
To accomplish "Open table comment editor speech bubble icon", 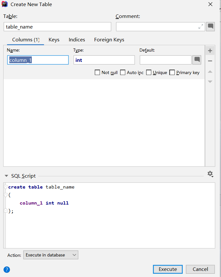I will (210, 27).
